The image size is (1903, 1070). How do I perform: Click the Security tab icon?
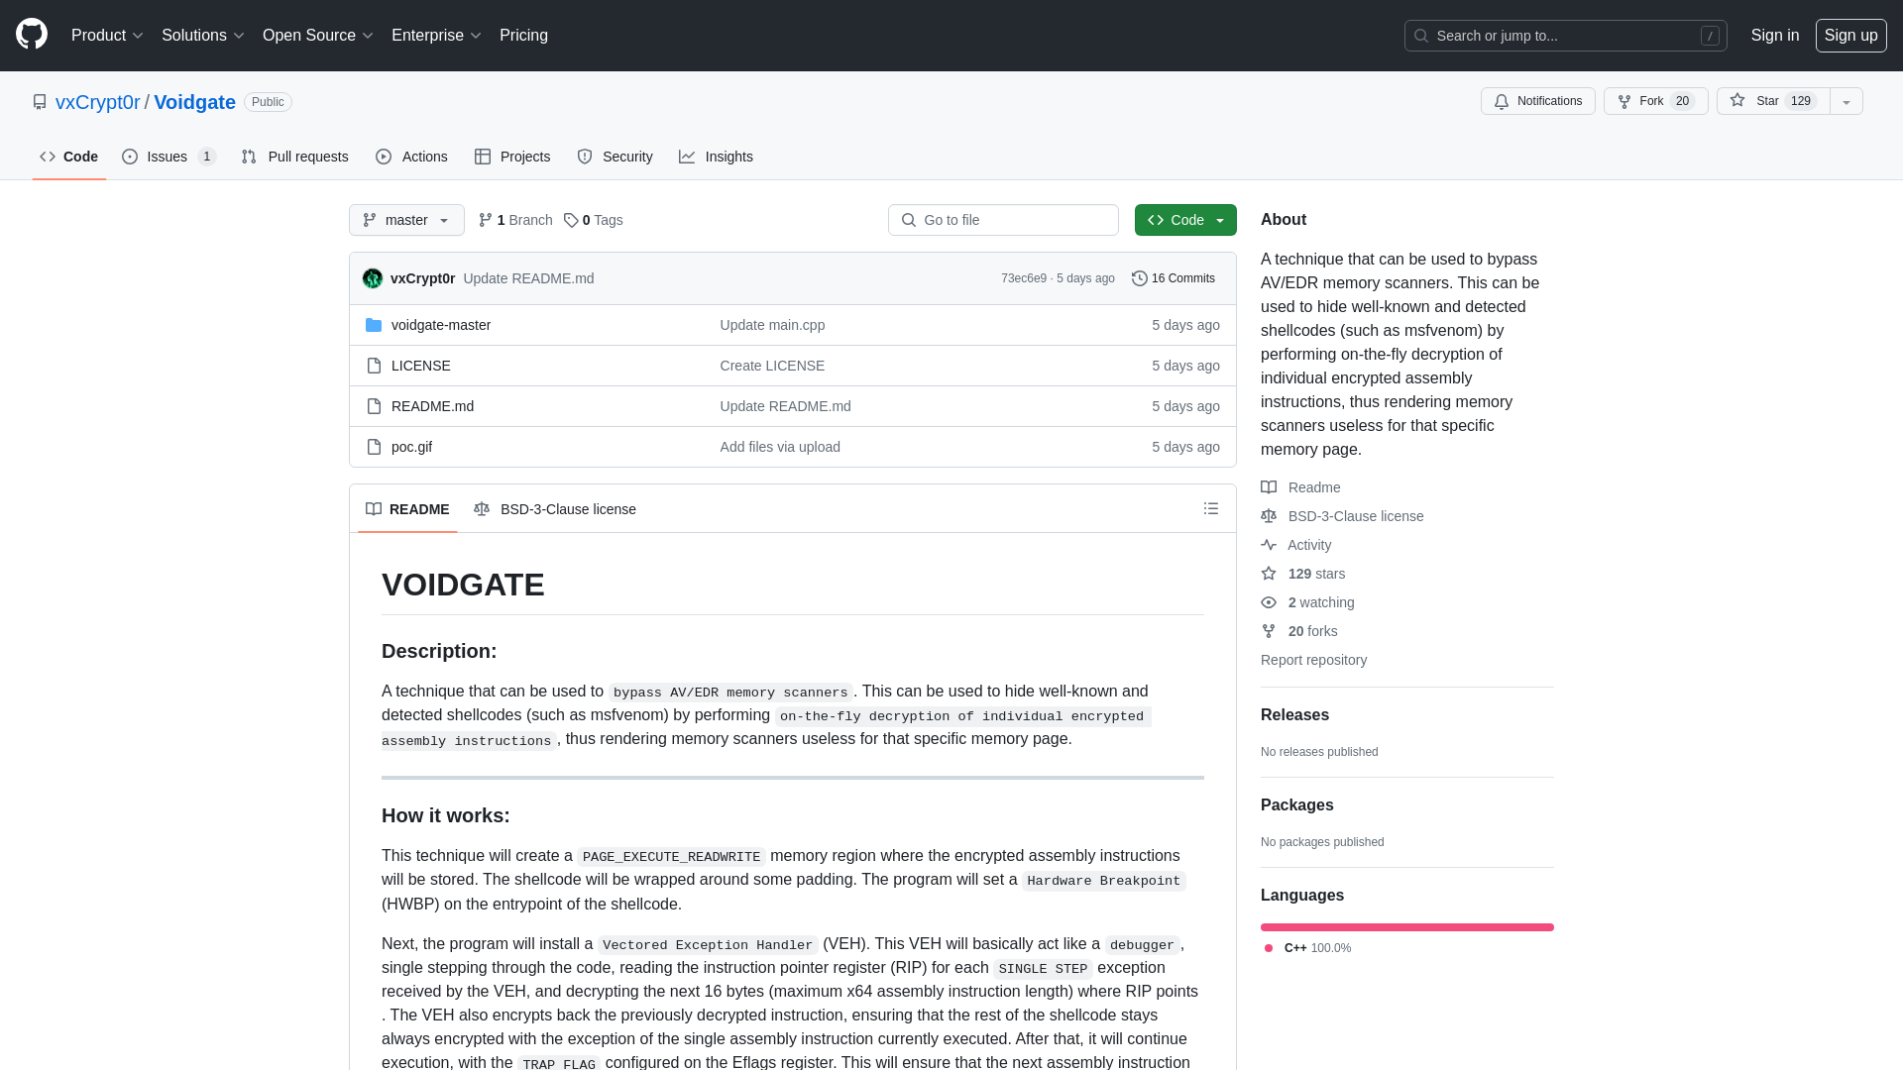[x=584, y=157]
